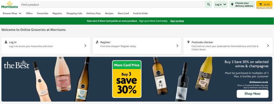Go to Delivery Pass page
274x104 pixels.
coord(93,13)
